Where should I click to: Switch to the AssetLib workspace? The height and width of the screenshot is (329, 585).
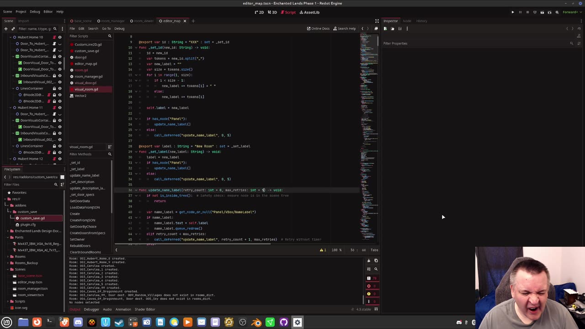click(x=309, y=12)
